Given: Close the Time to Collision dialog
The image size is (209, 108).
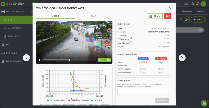Looking at the screenshot, I should click(170, 8).
